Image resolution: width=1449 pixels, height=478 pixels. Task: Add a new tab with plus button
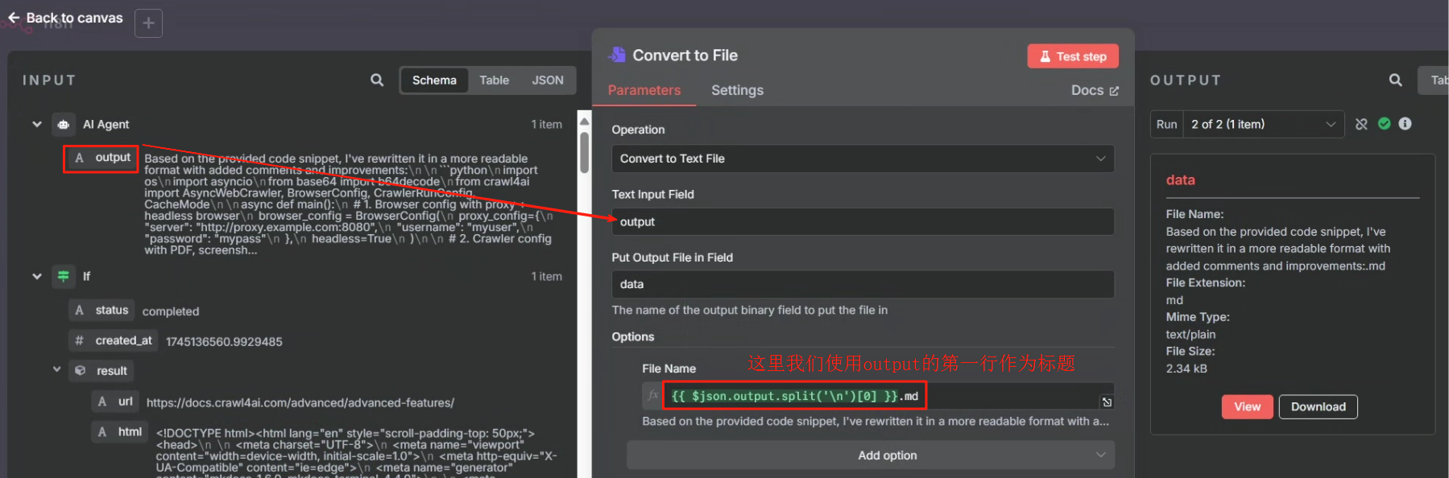pyautogui.click(x=148, y=23)
